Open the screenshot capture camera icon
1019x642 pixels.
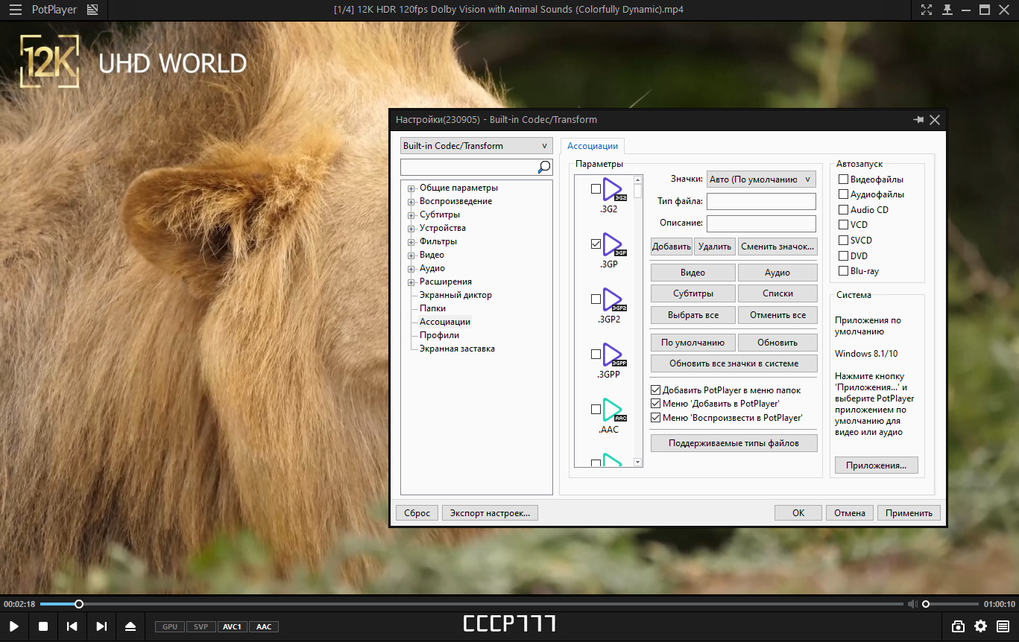(x=959, y=626)
